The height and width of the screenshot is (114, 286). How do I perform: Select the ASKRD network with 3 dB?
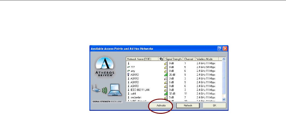pos(135,78)
